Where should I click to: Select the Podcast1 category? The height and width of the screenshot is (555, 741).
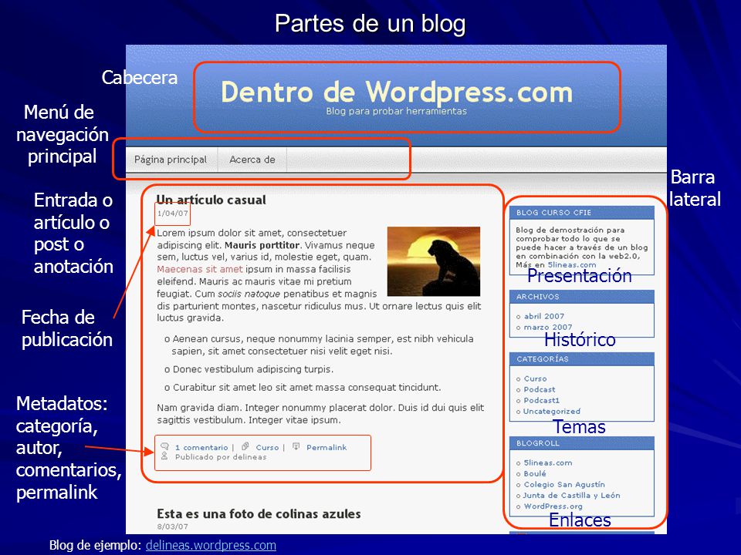coord(542,401)
